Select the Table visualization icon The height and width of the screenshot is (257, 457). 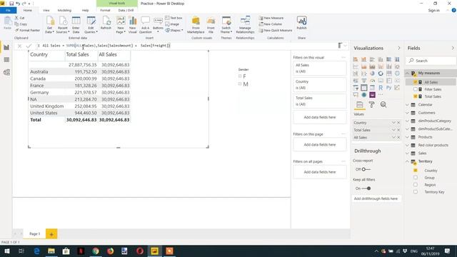pos(364,87)
